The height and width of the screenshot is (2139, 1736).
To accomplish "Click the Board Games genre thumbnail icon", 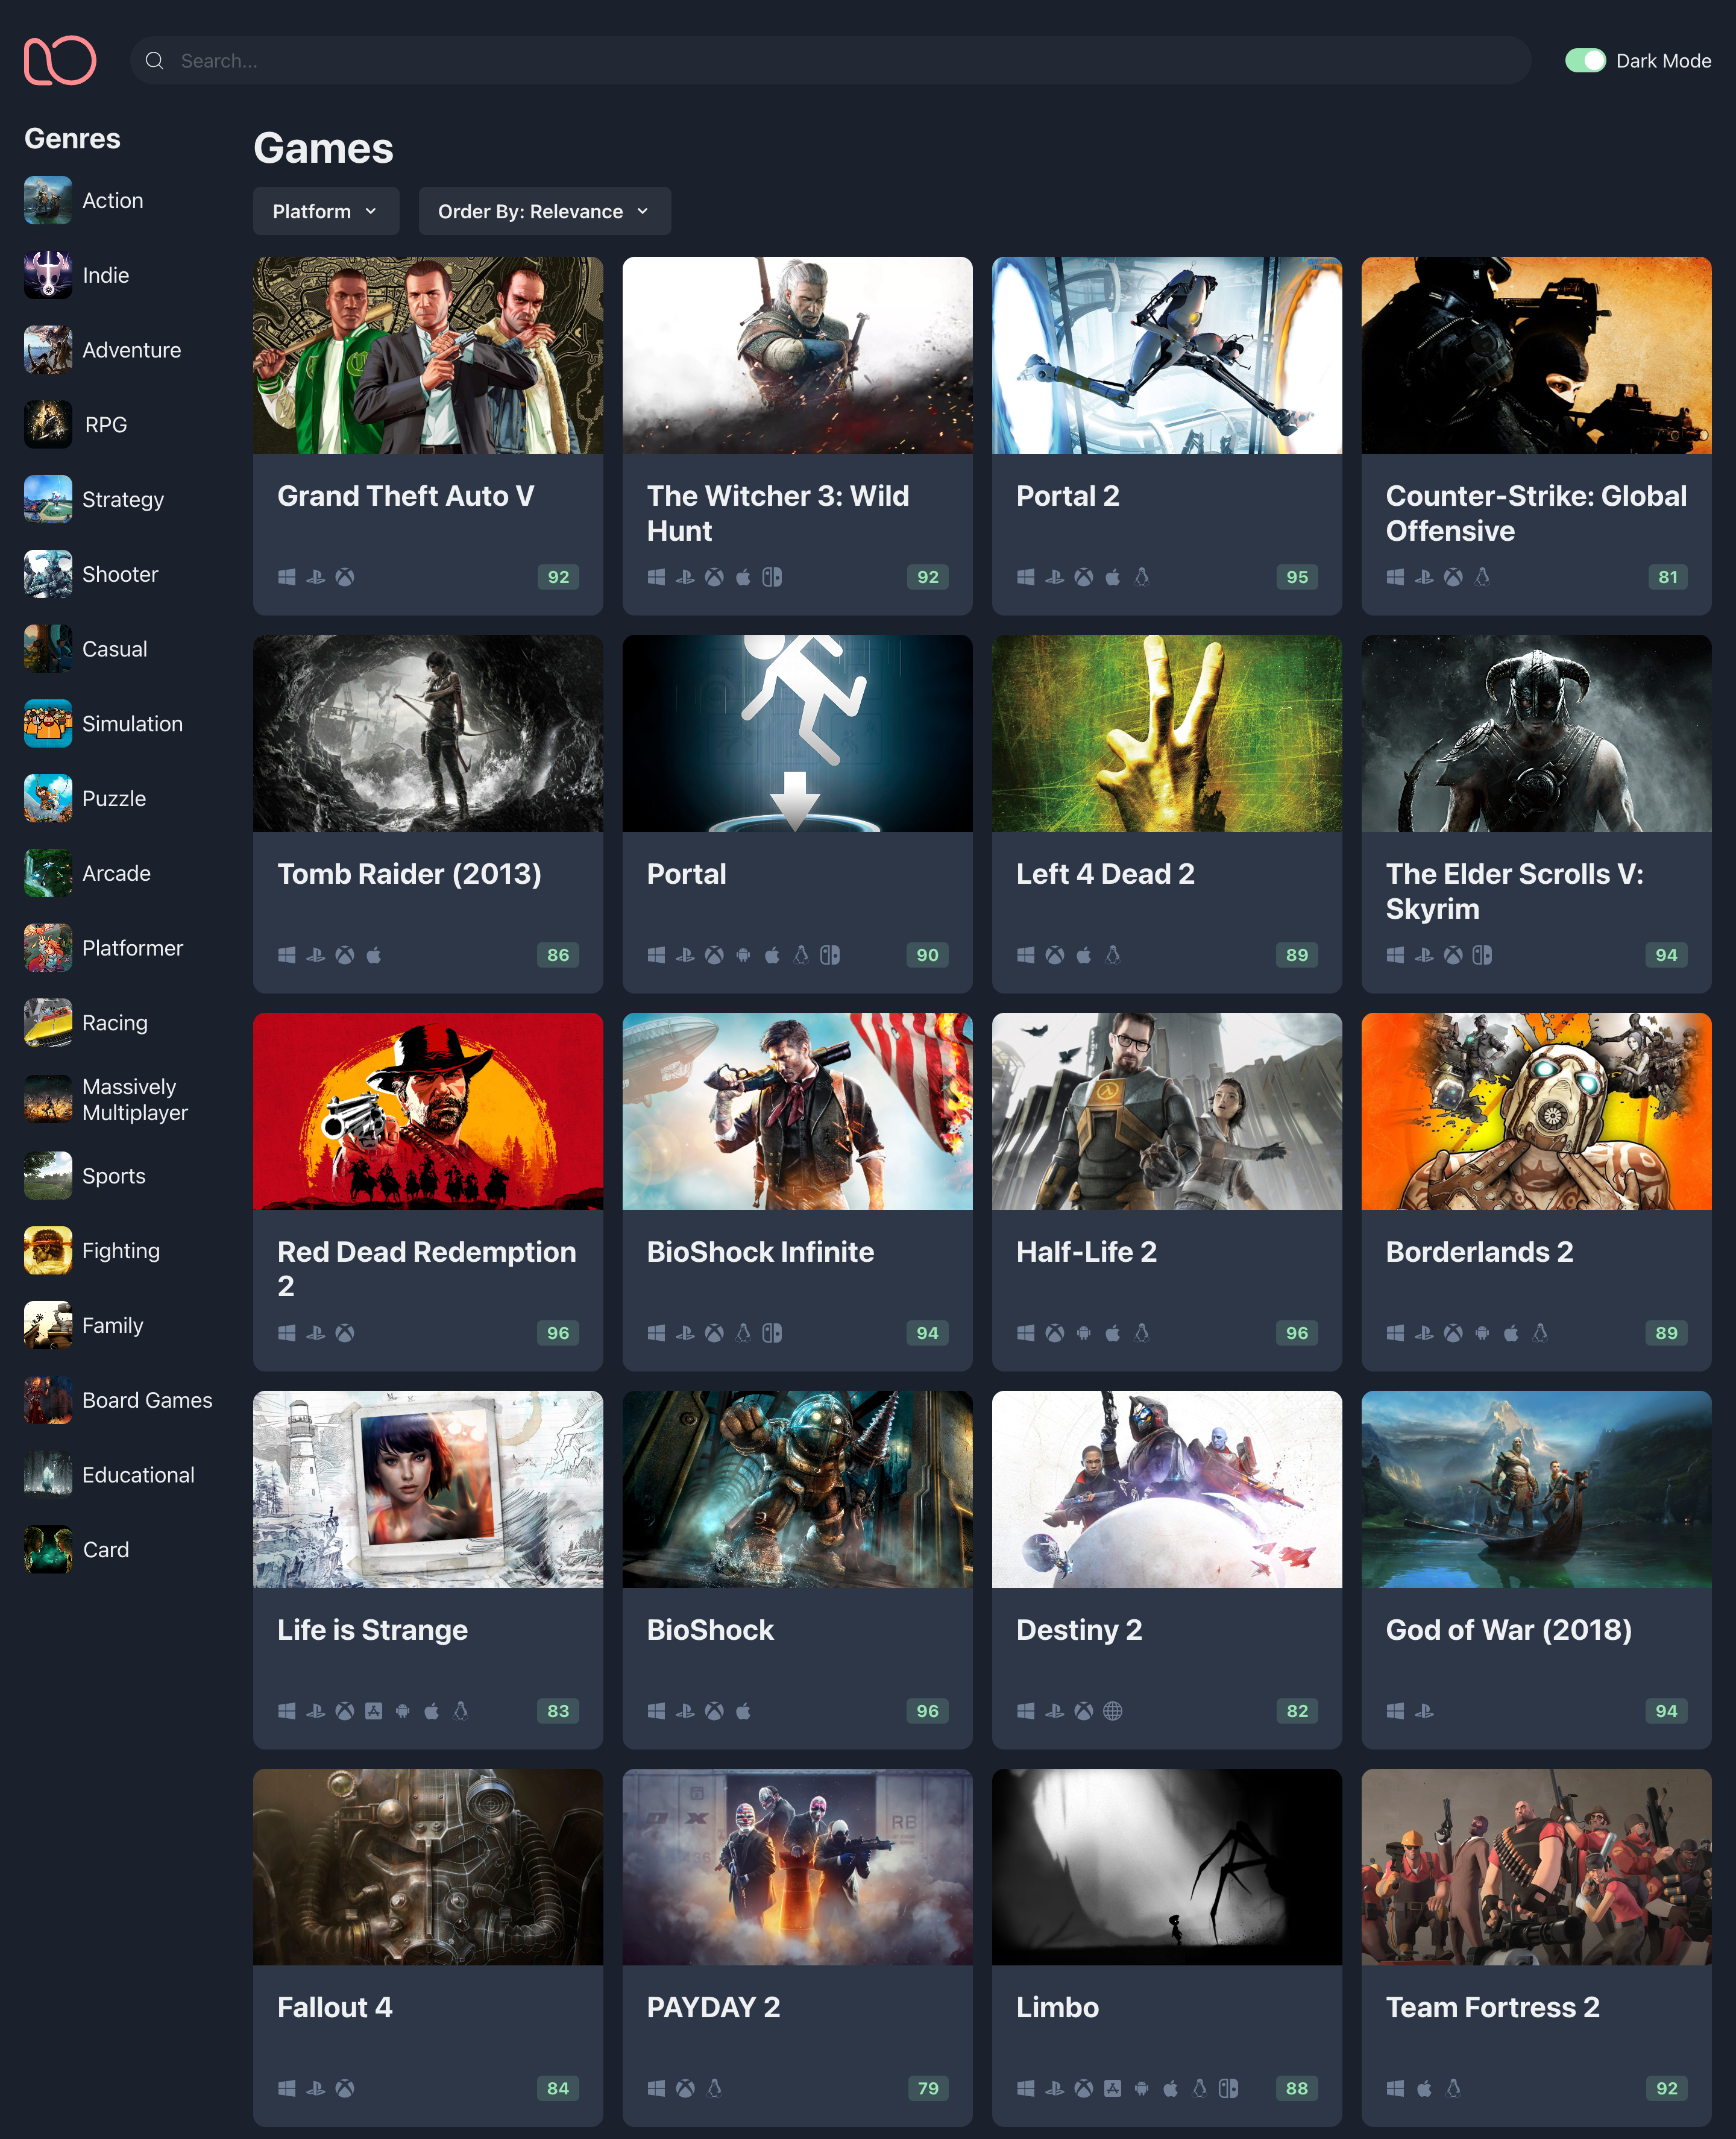I will click(48, 1400).
